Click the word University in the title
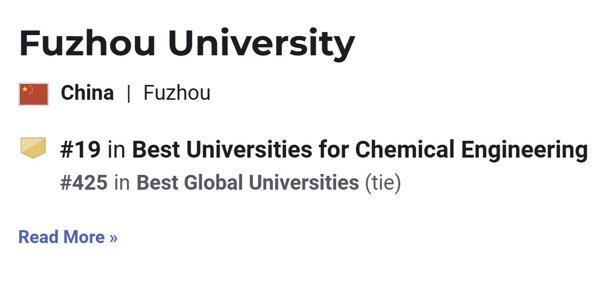Viewport: 601px width, 286px height. 264,43
